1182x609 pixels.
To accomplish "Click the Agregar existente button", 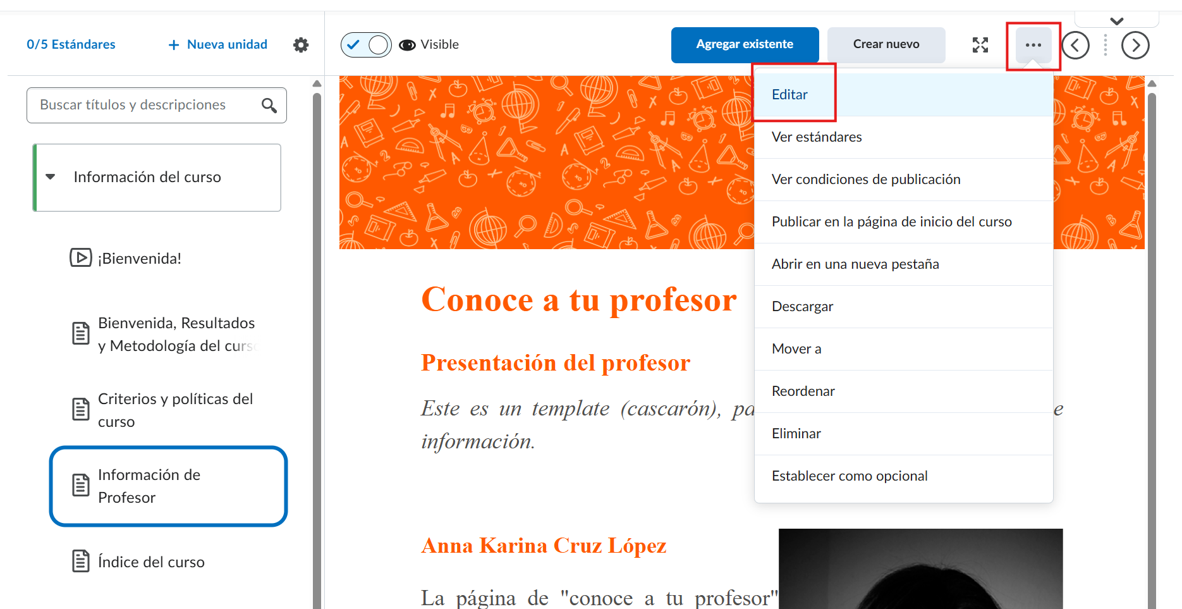I will [x=745, y=45].
